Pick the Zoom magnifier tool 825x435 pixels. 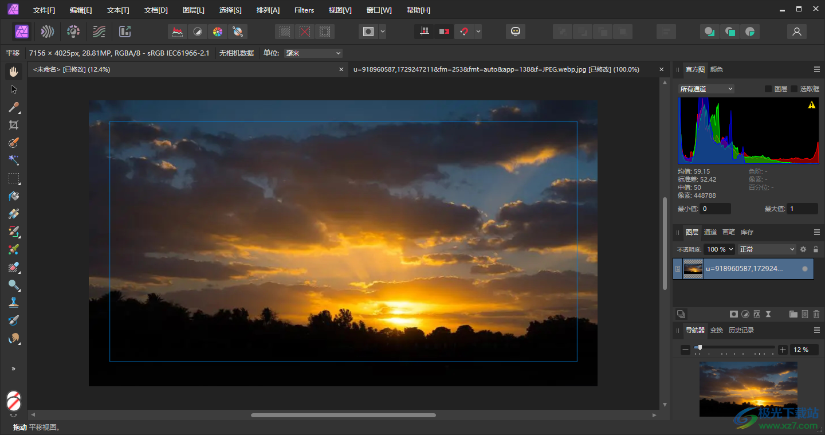point(14,285)
